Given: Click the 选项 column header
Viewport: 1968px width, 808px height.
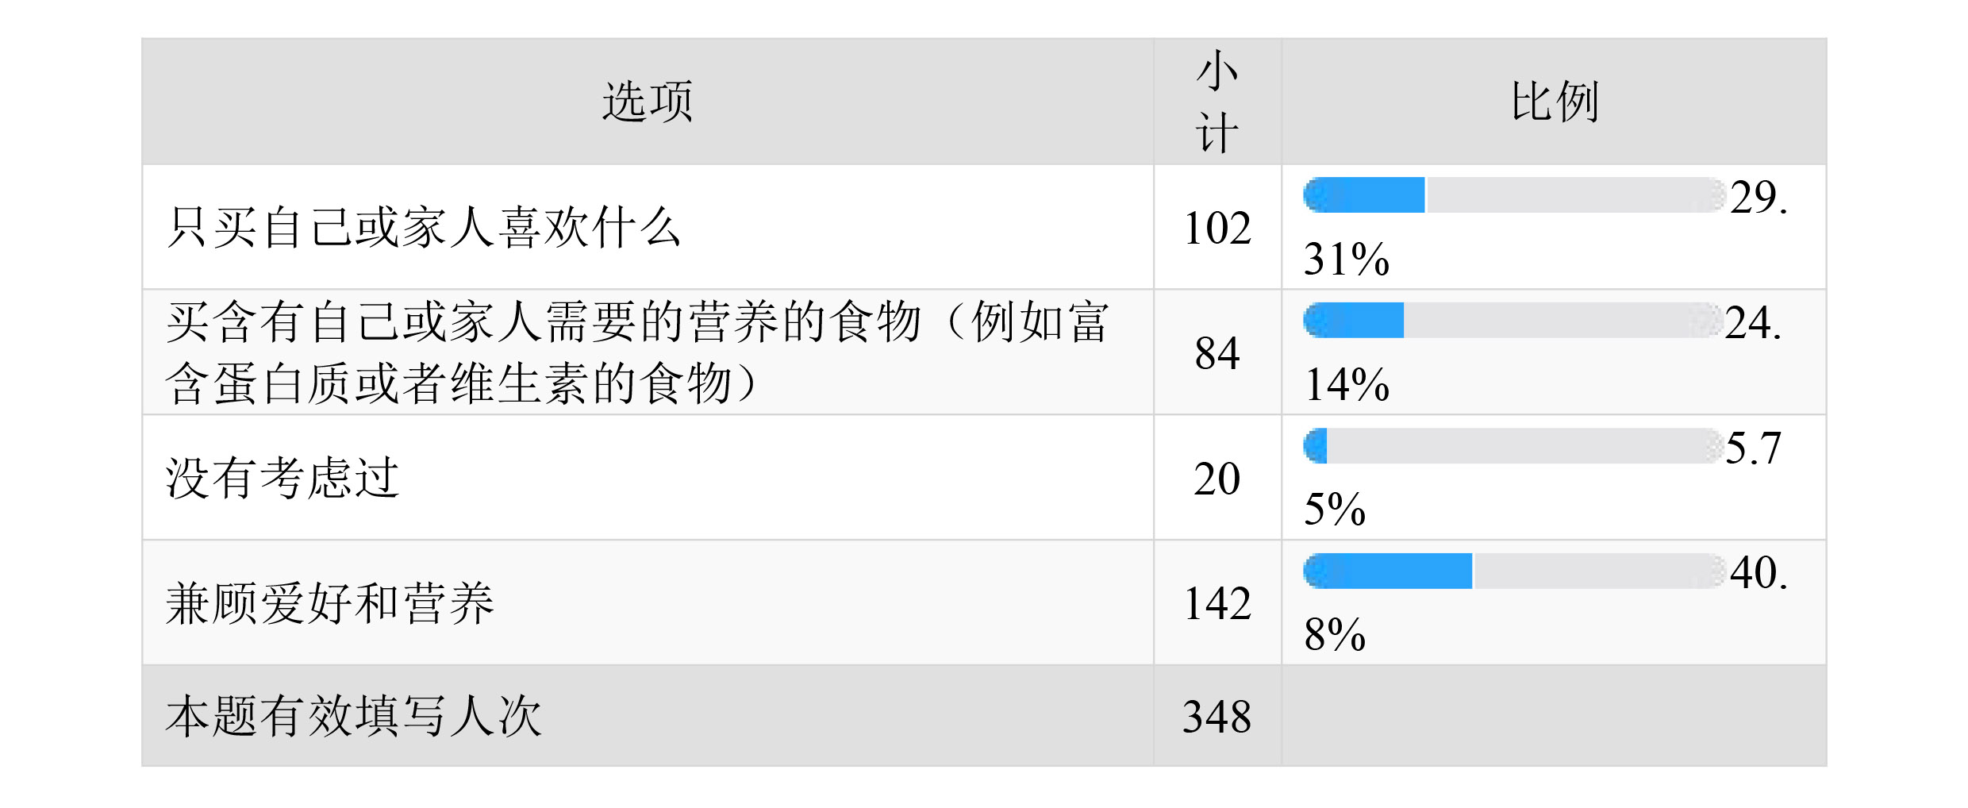Looking at the screenshot, I should coord(648,102).
